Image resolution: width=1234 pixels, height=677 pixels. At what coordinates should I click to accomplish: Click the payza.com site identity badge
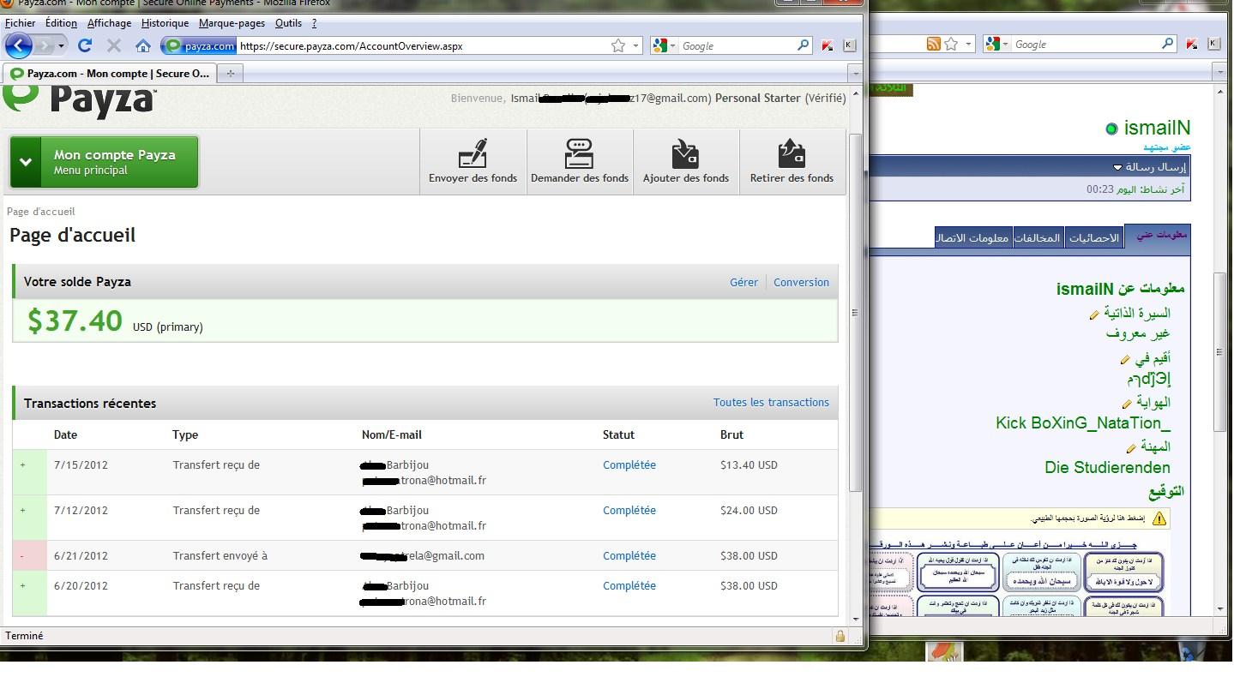click(x=200, y=46)
